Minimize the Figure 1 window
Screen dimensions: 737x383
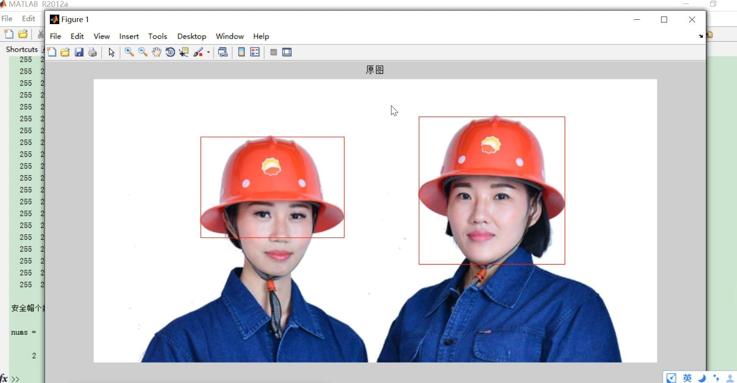(637, 19)
